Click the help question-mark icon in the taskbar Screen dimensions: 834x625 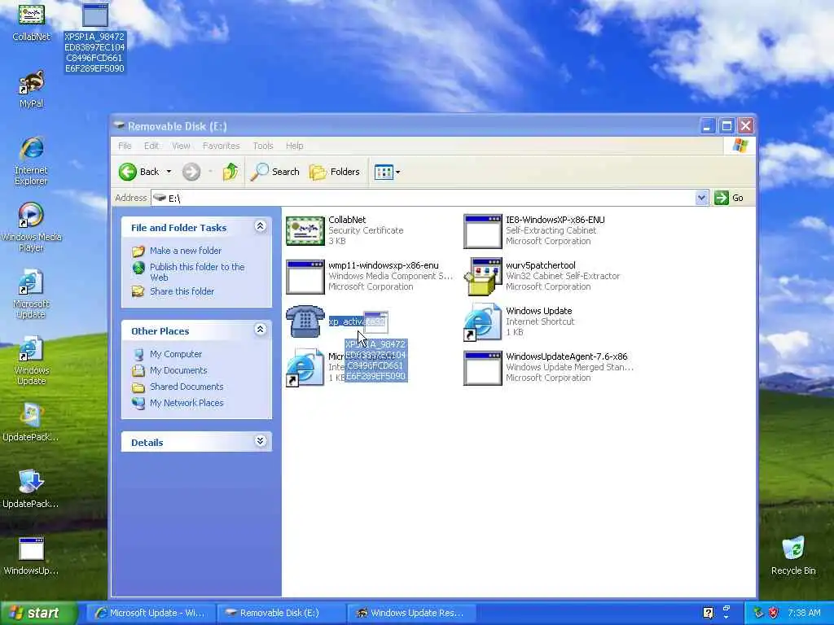coord(708,613)
